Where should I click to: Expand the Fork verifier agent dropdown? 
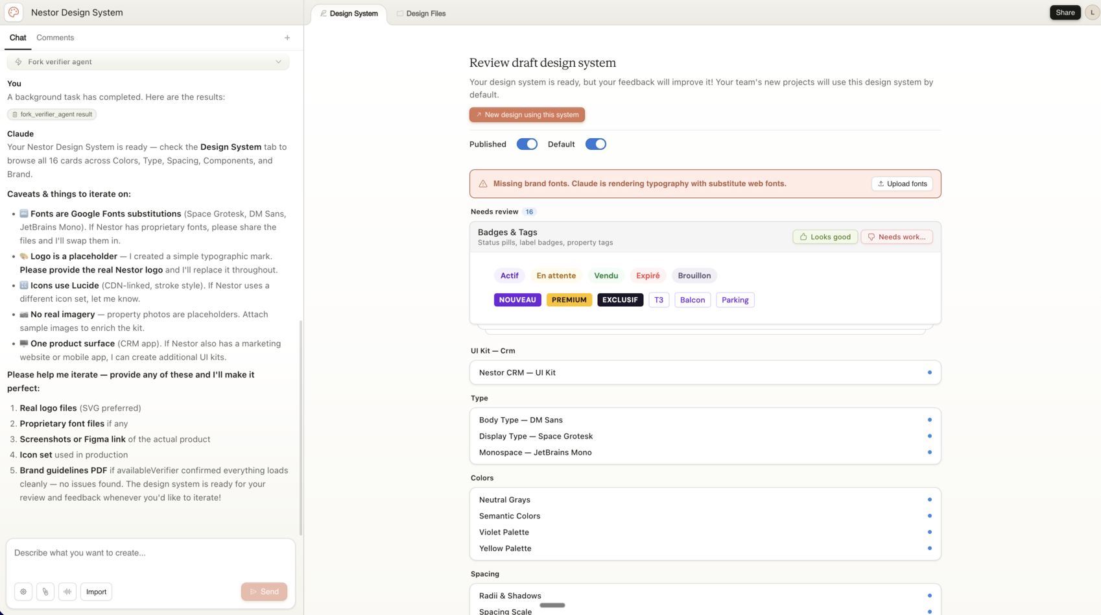click(x=148, y=62)
